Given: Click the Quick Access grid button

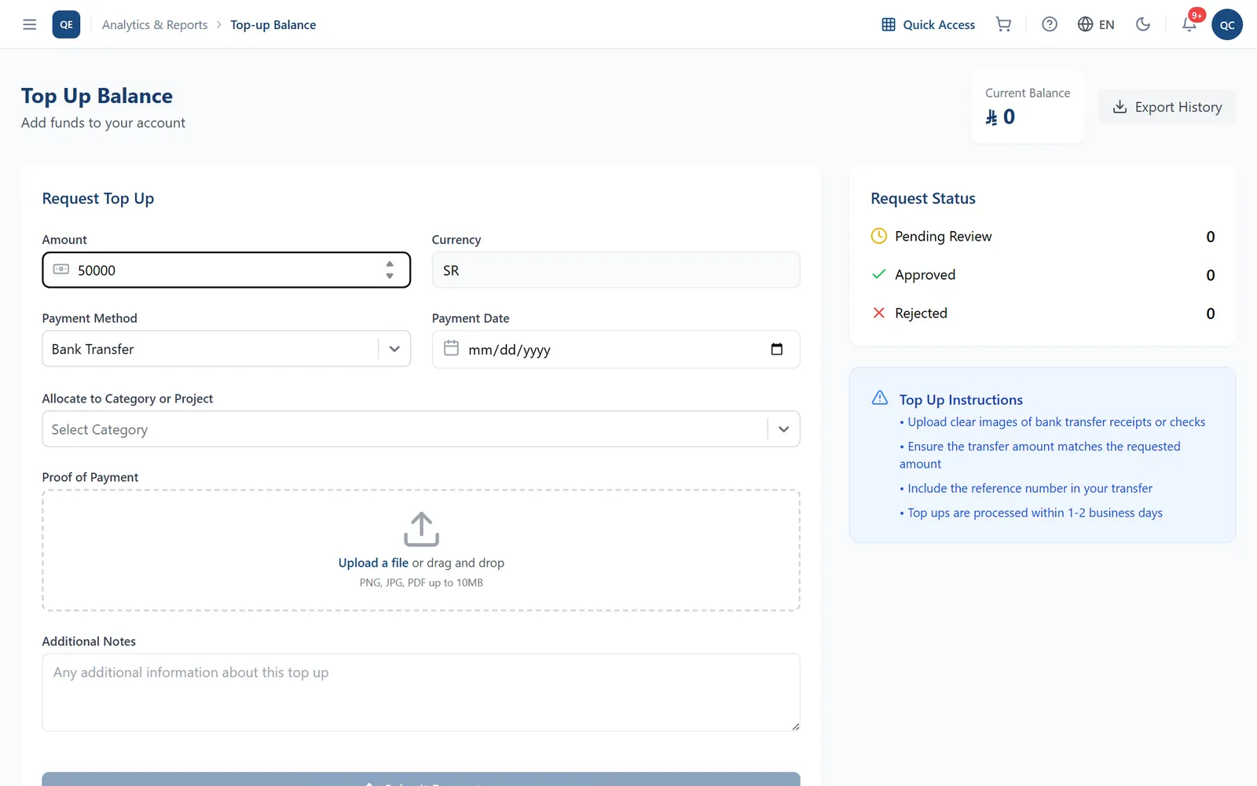Looking at the screenshot, I should coord(928,24).
